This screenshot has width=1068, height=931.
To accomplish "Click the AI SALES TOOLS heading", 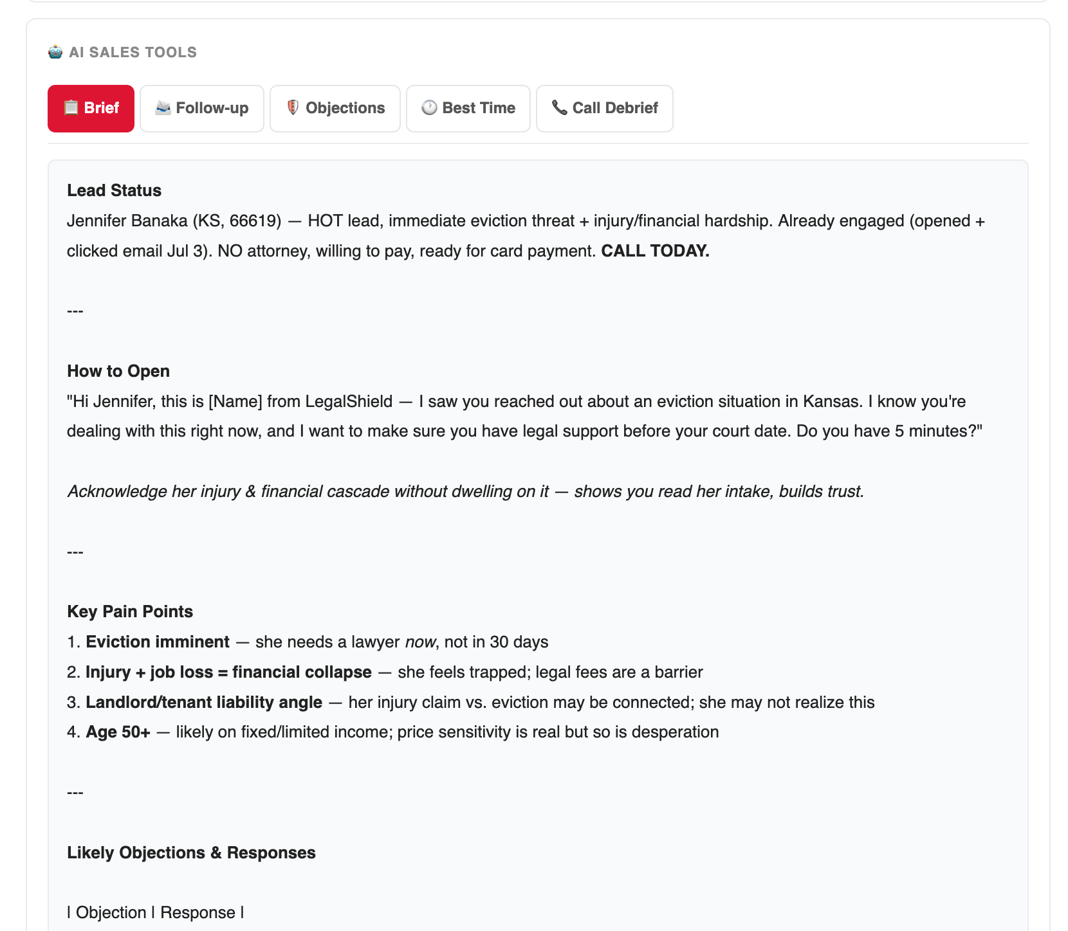I will [133, 52].
